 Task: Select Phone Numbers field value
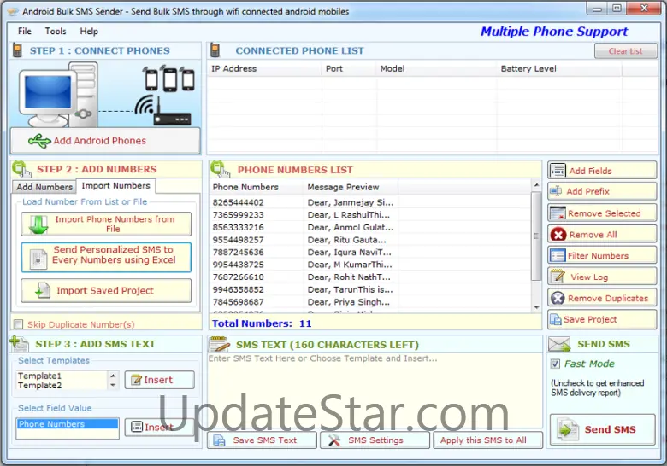(x=68, y=424)
